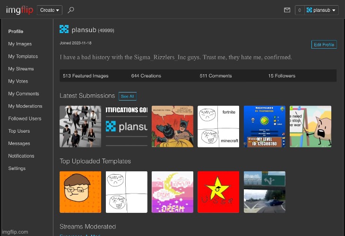Open the pixel DREAM moon template thumbnail
The width and height of the screenshot is (345, 236).
(172, 192)
